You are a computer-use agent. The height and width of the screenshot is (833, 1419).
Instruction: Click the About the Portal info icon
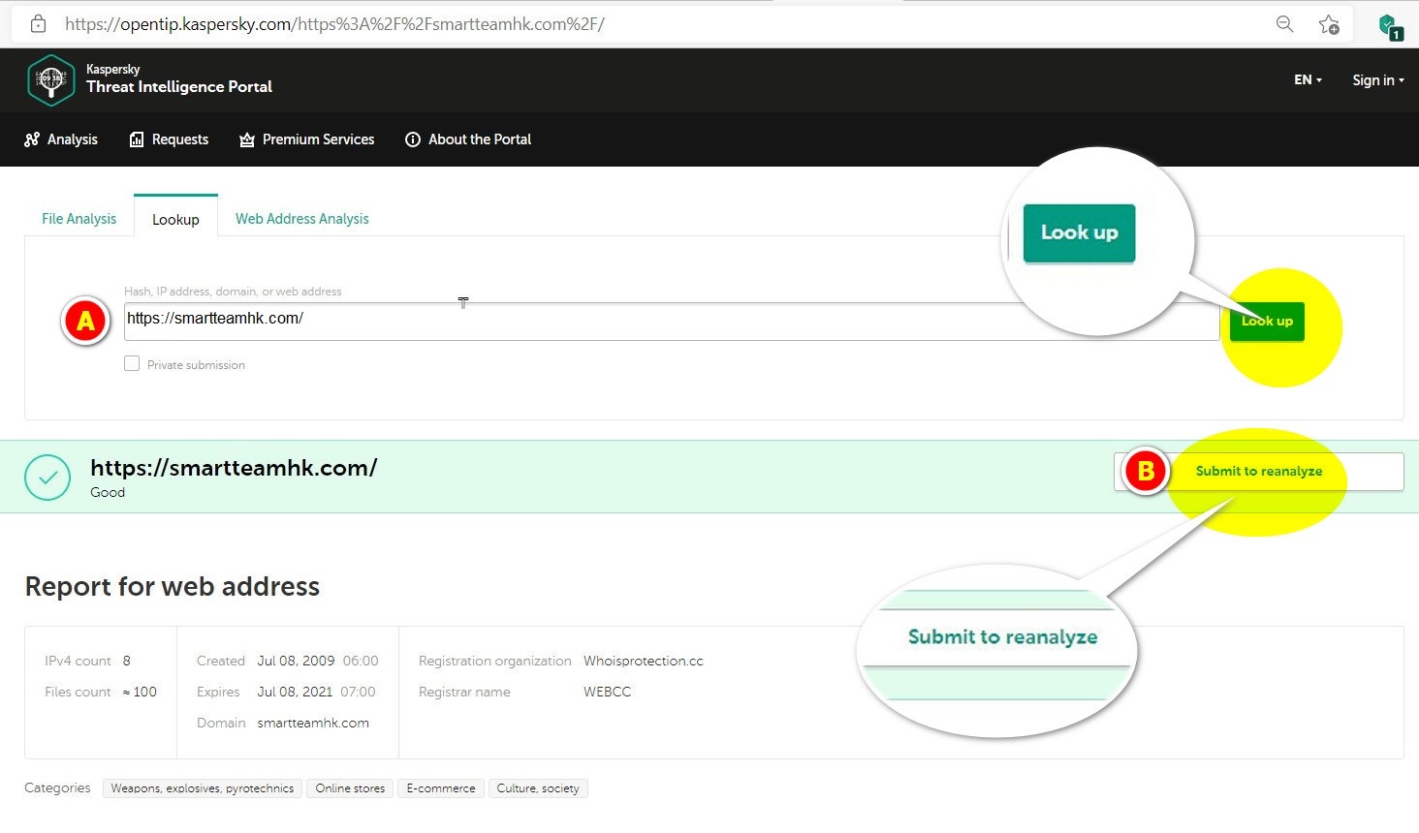point(413,139)
